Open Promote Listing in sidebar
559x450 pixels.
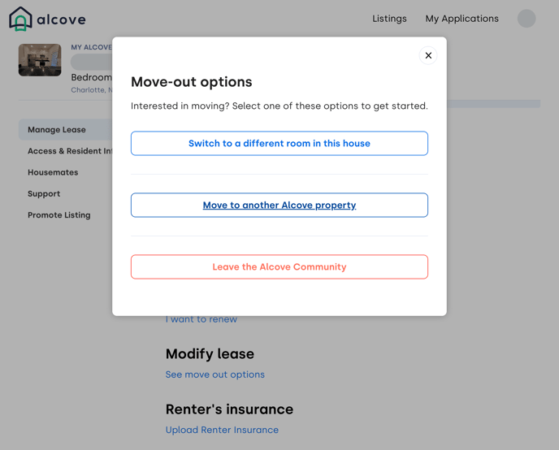pyautogui.click(x=59, y=215)
